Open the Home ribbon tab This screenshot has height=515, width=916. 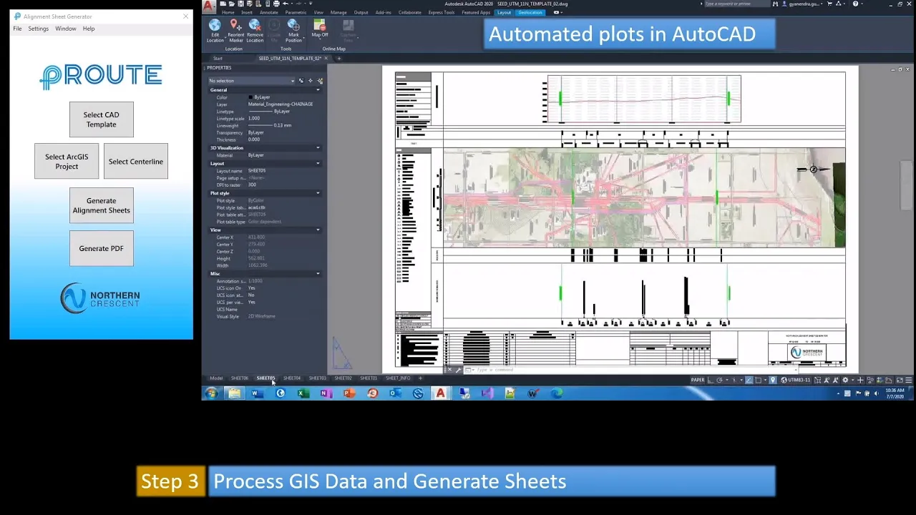[228, 12]
